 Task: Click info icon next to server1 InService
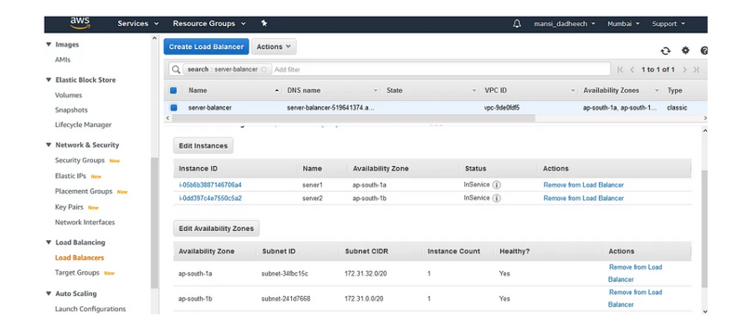(x=497, y=185)
